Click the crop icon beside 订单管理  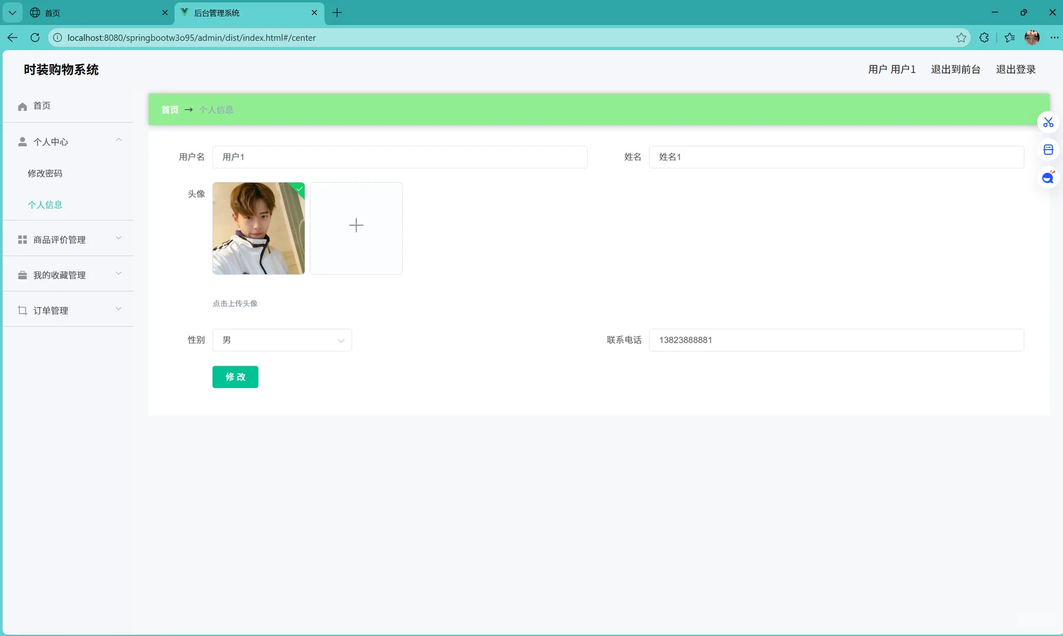click(22, 310)
